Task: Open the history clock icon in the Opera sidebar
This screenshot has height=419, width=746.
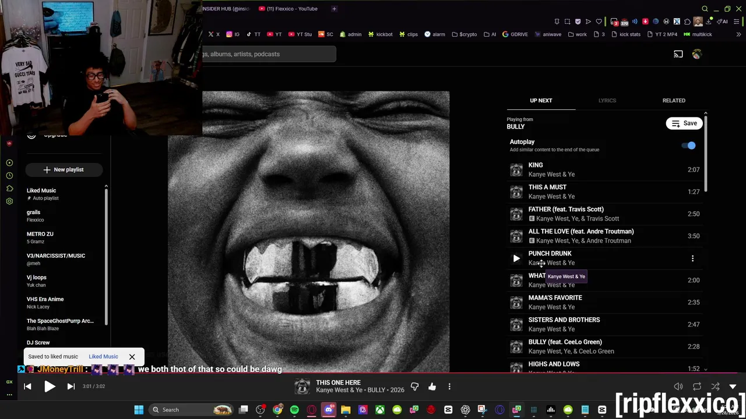Action: [x=9, y=176]
